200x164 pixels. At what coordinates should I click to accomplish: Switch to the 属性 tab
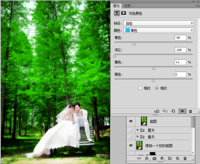coord(116,6)
